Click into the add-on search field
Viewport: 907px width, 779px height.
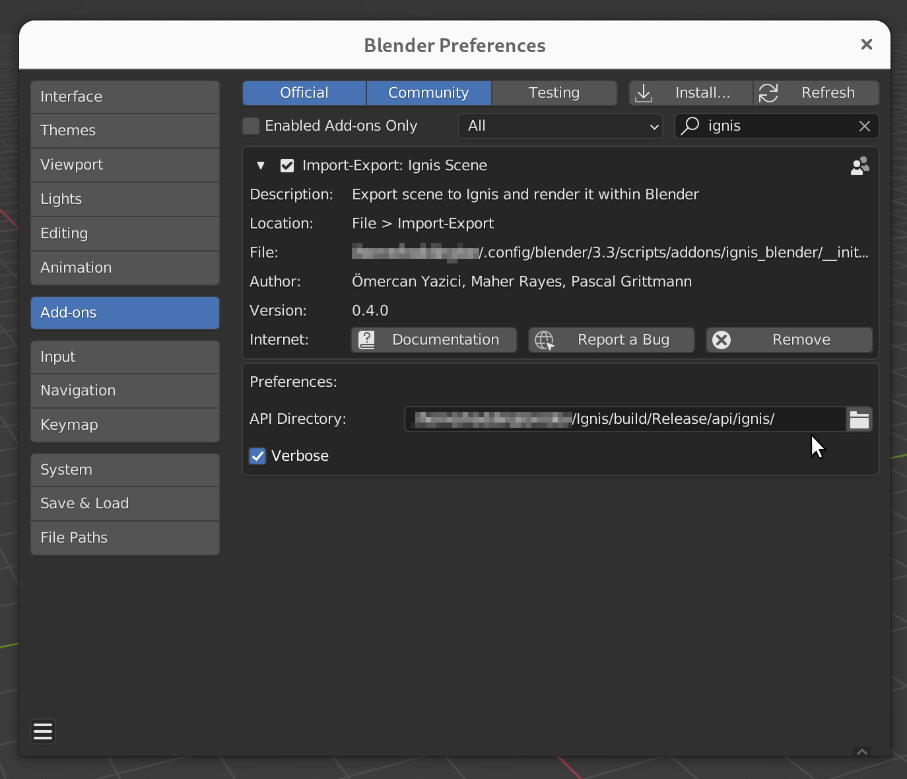pyautogui.click(x=777, y=126)
